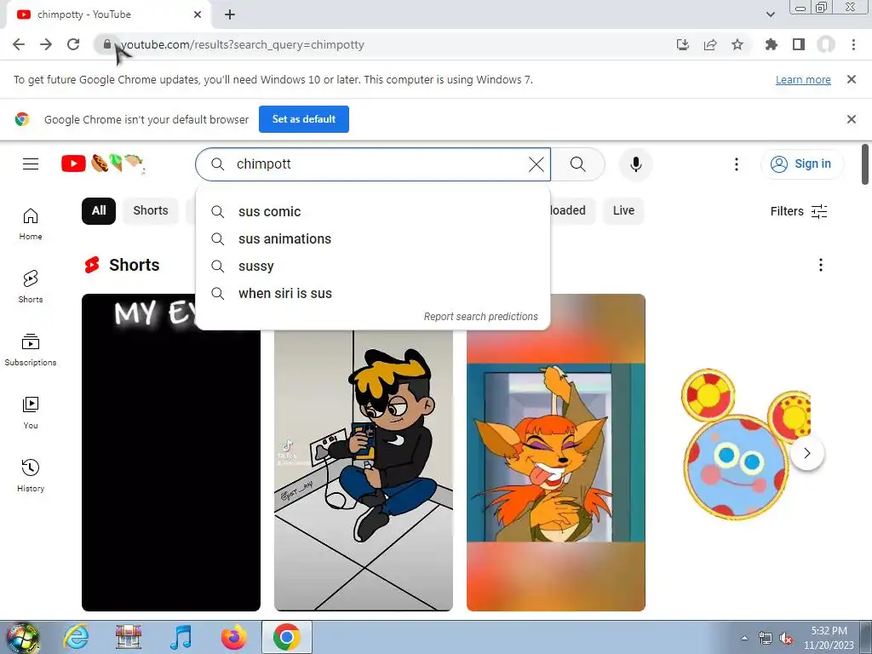Start voice search with microphone icon
The width and height of the screenshot is (872, 654).
635,164
